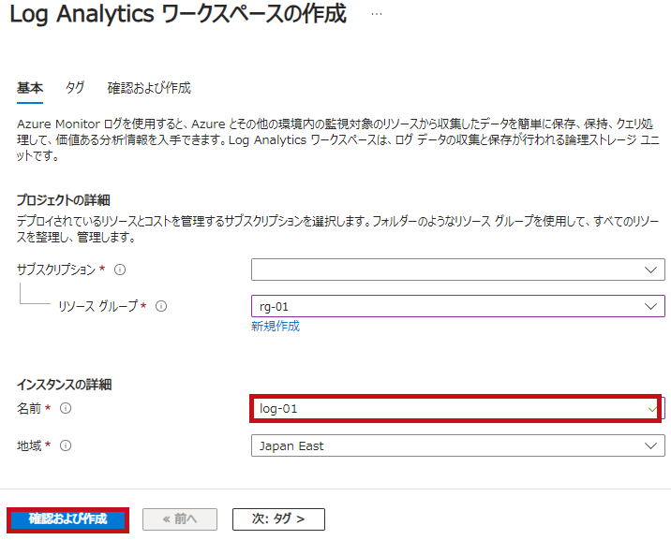The image size is (671, 540).
Task: Open the リソース グループ dropdown showing rg-01
Action: [458, 306]
